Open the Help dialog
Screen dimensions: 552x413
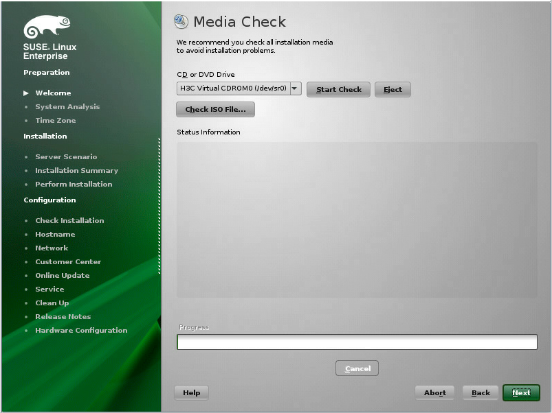pyautogui.click(x=192, y=392)
